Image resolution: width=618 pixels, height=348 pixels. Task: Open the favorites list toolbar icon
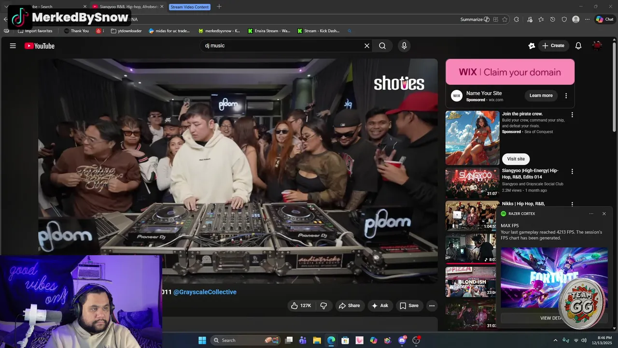(541, 19)
